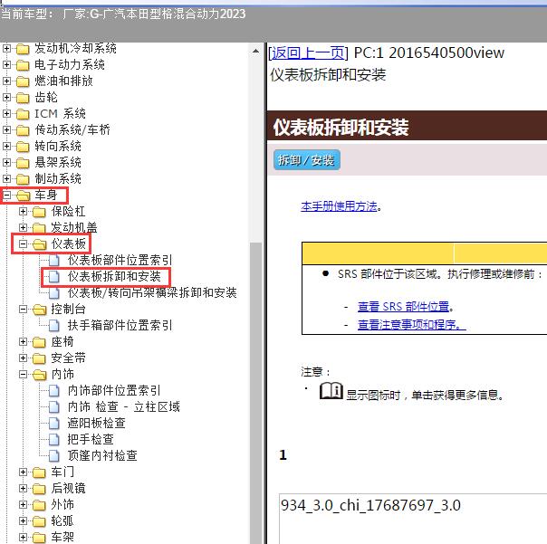The image size is (547, 544).
Task: Click tree panel scroll up arrow
Action: pos(255,52)
